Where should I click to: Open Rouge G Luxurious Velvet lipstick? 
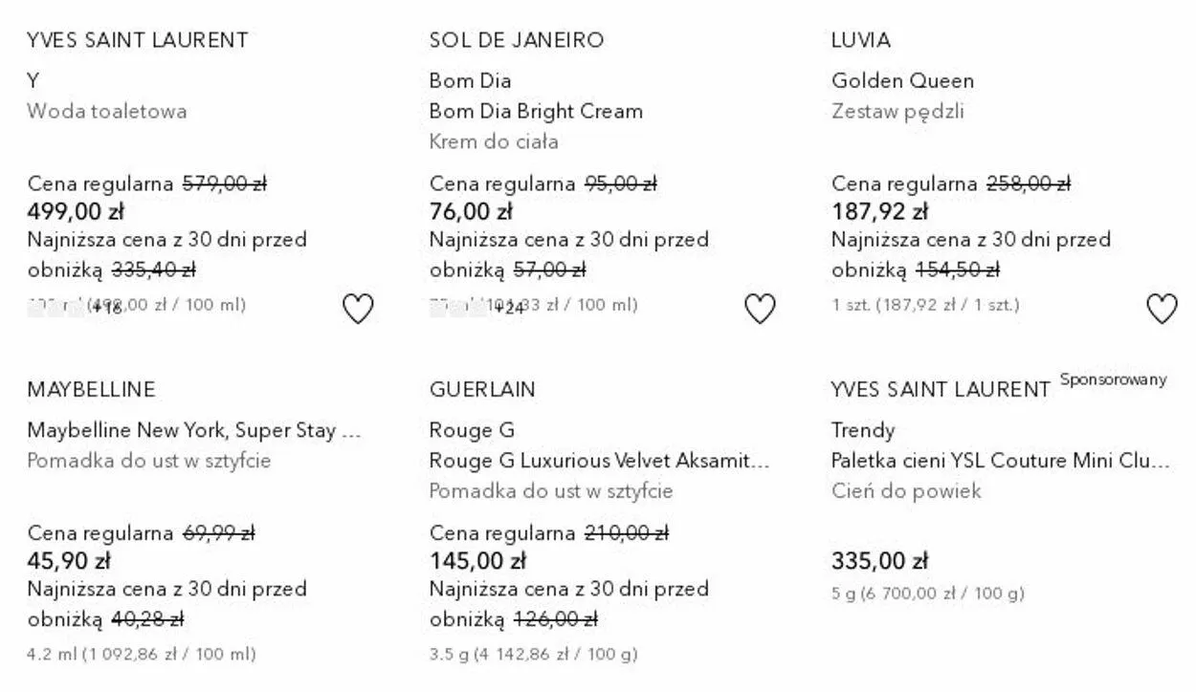599,461
